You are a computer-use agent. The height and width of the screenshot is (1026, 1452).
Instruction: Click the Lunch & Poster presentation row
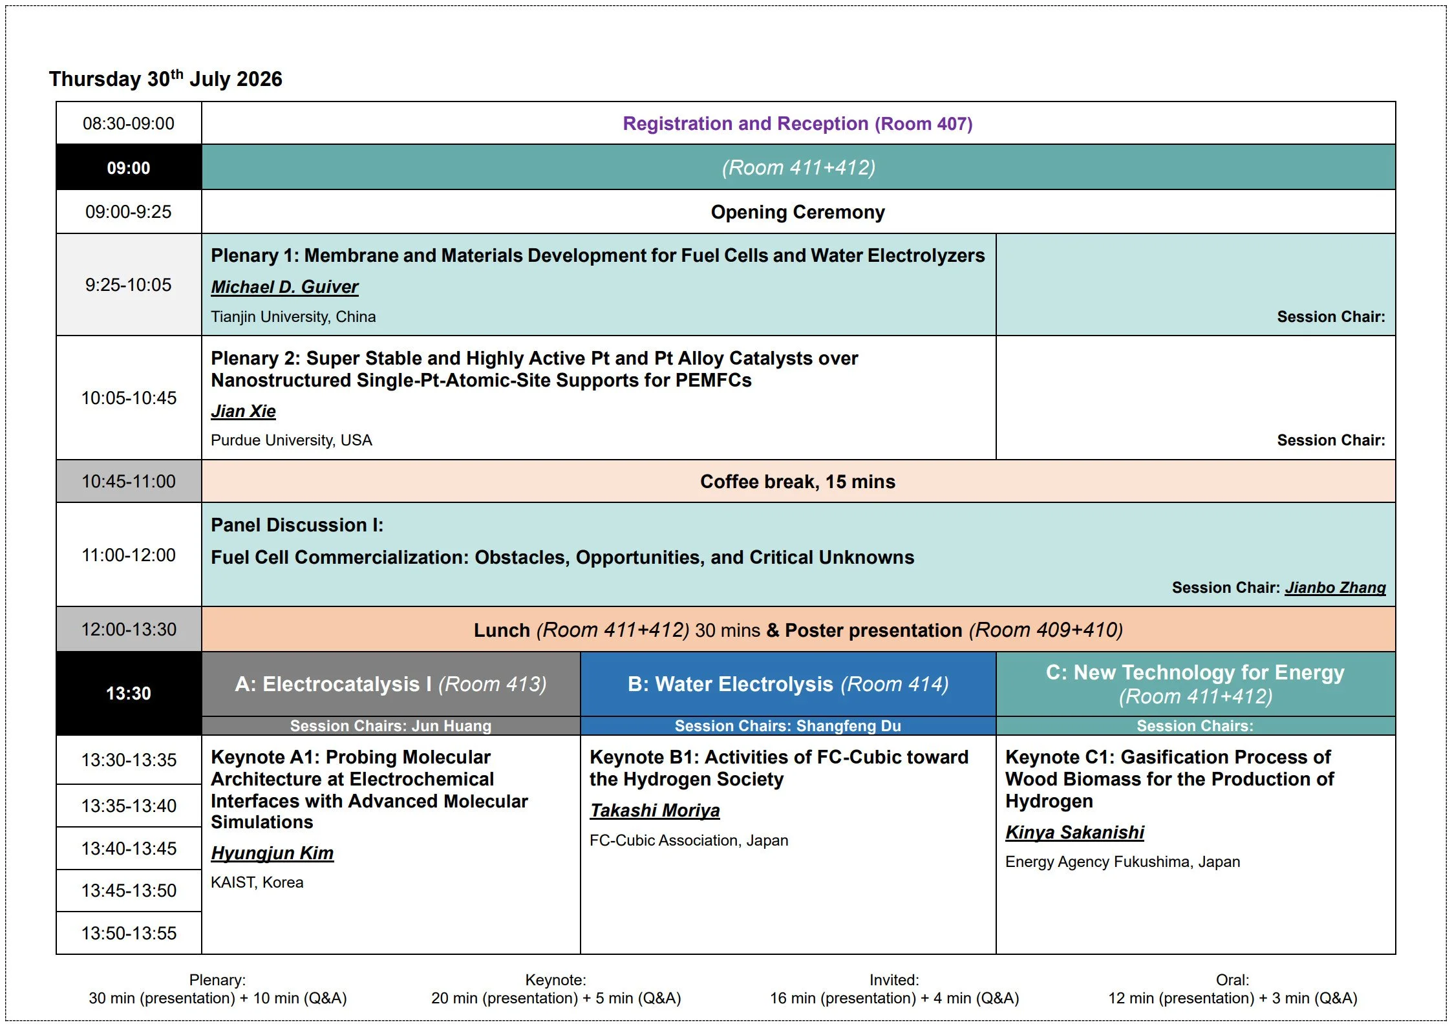pyautogui.click(x=798, y=630)
